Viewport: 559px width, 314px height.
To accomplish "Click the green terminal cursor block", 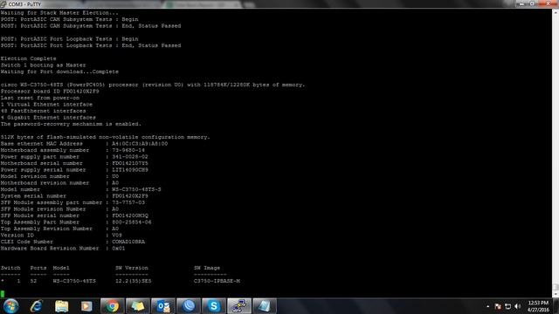I will [3, 294].
